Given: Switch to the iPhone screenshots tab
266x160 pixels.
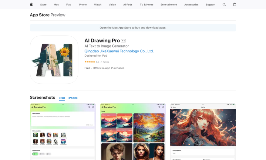Looking at the screenshot, I should point(73,98).
